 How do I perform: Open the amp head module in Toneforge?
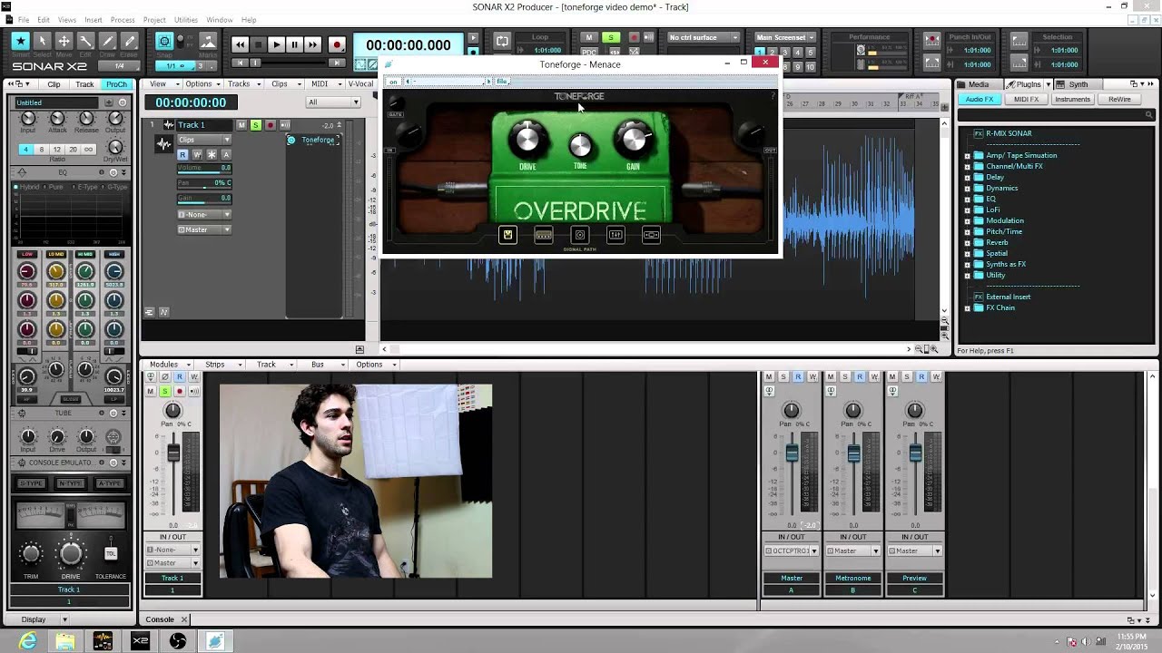(543, 235)
